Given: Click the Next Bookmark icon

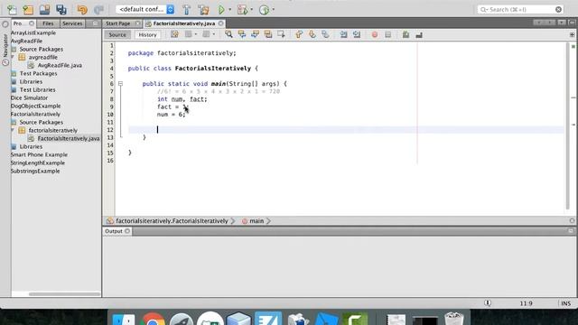Looking at the screenshot, I should [312, 34].
